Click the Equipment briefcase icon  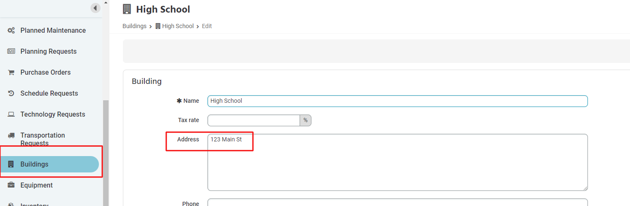11,185
